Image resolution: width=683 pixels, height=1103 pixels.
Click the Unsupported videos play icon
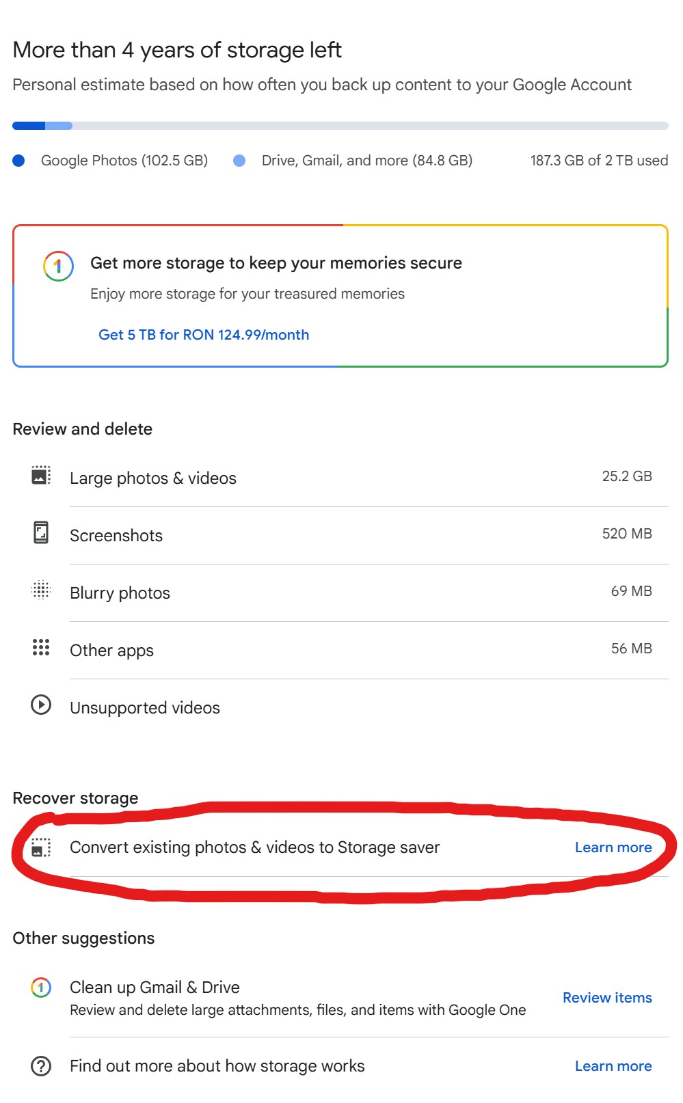click(41, 705)
